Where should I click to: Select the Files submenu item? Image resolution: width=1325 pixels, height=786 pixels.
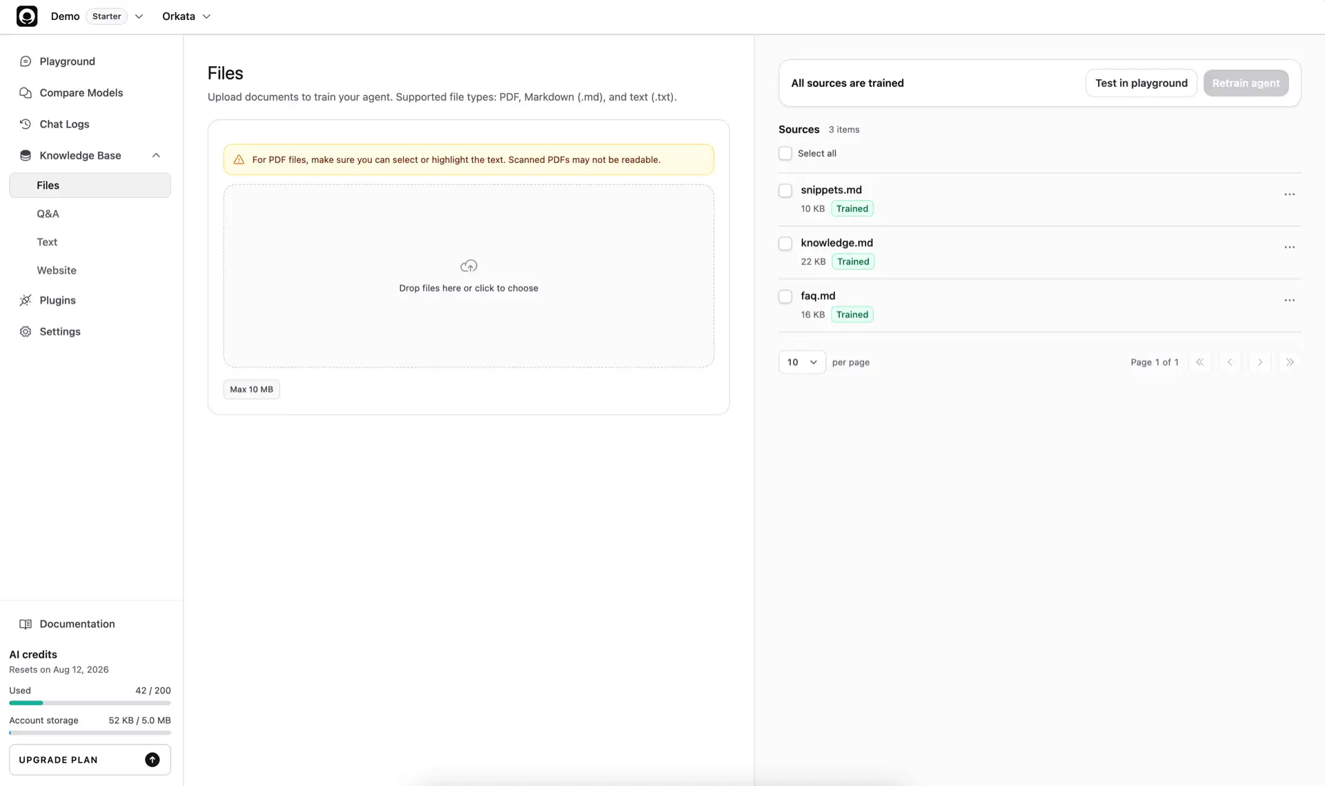coord(90,185)
